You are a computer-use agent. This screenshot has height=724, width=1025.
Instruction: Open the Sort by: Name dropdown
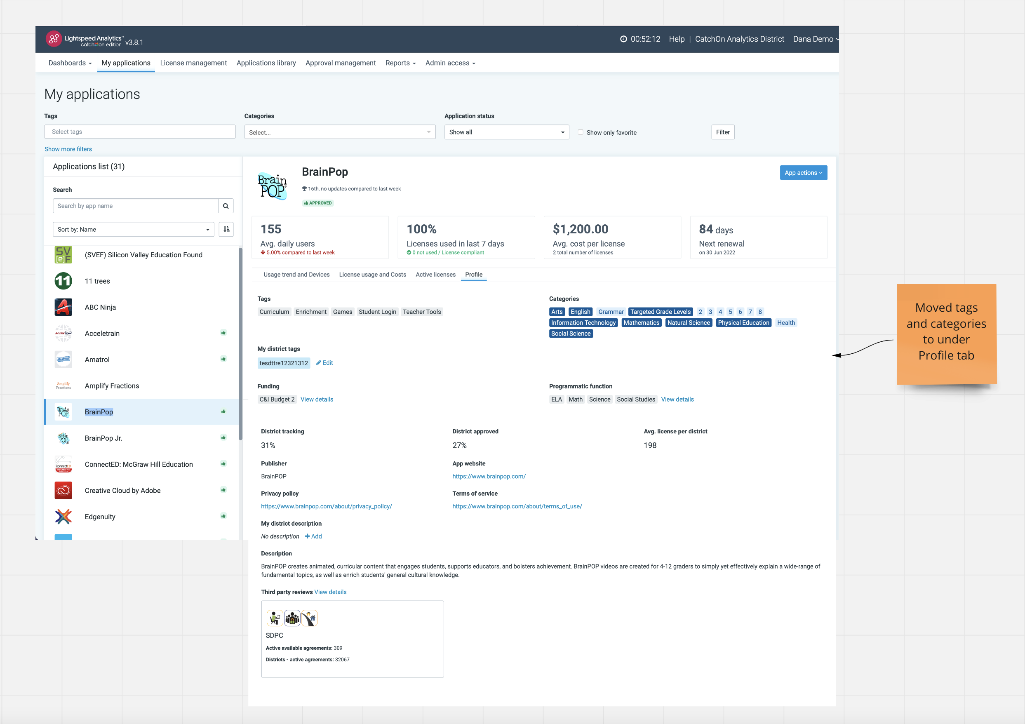click(134, 229)
